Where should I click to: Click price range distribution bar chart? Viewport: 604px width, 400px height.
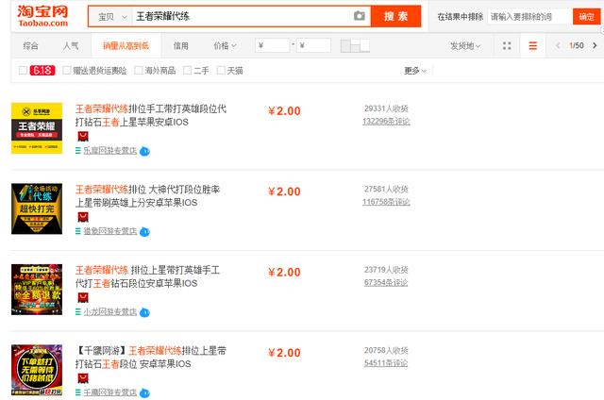(x=355, y=45)
